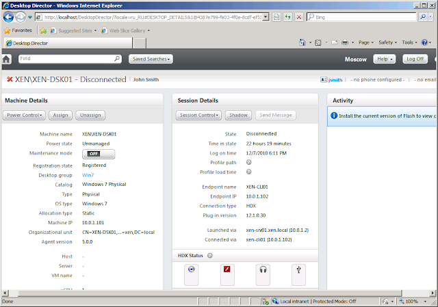This screenshot has height=307, width=438.
Task: Open the search provider dropdown arrow
Action: (x=430, y=17)
